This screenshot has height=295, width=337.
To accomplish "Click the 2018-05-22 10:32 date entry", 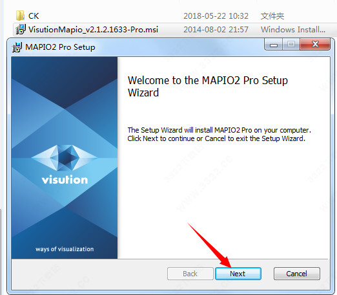I will click(x=216, y=16).
